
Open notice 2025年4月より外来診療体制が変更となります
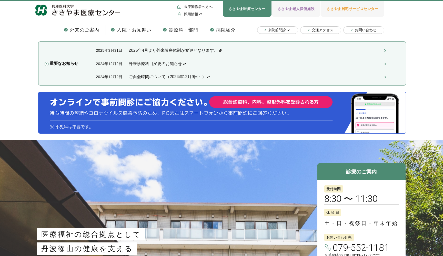point(173,50)
